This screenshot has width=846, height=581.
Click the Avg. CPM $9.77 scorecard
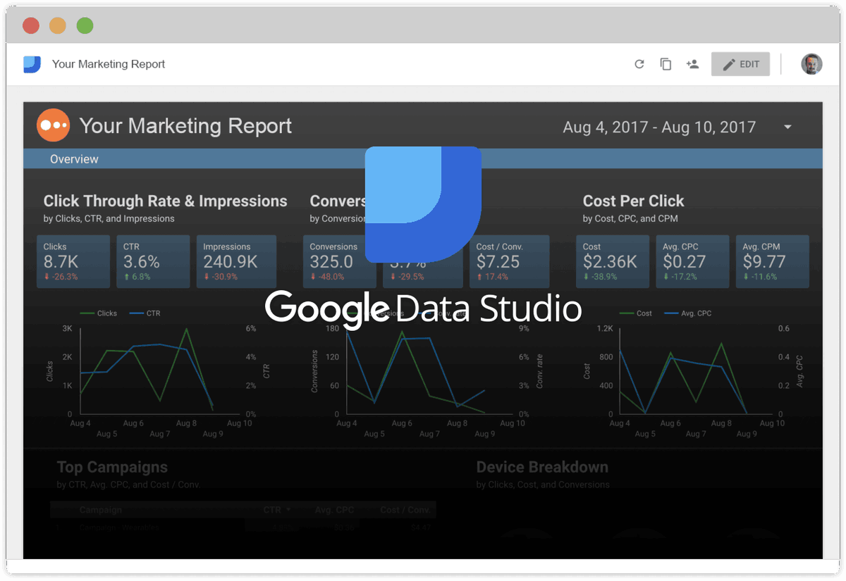(772, 261)
